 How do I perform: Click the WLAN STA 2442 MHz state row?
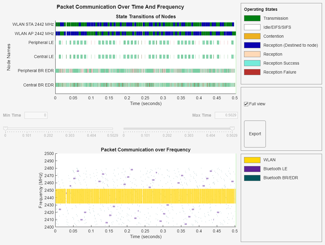134,24
